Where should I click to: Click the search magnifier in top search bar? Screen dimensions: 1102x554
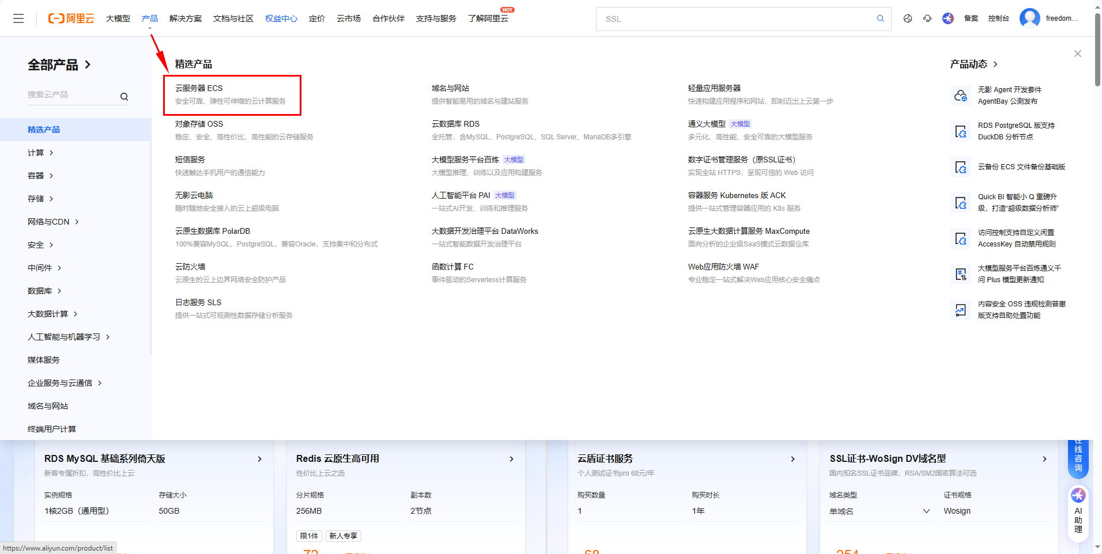[880, 18]
